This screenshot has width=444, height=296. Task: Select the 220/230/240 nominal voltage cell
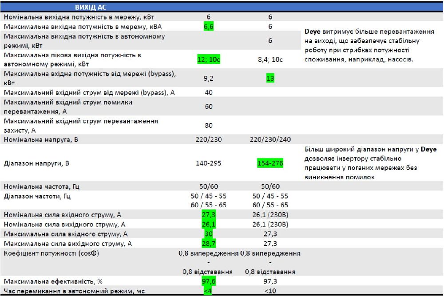coord(270,139)
